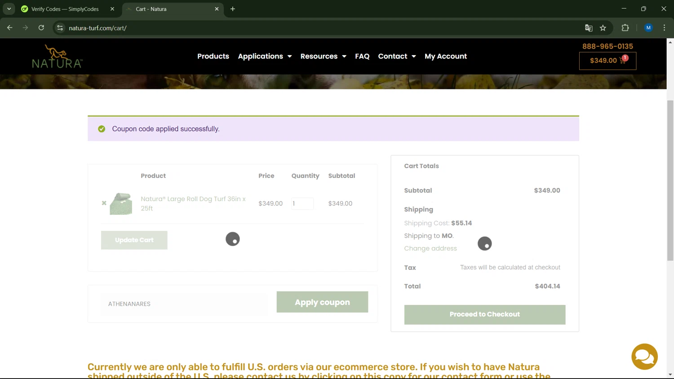674x379 pixels.
Task: Click the Total value $404.14
Action: 547,286
